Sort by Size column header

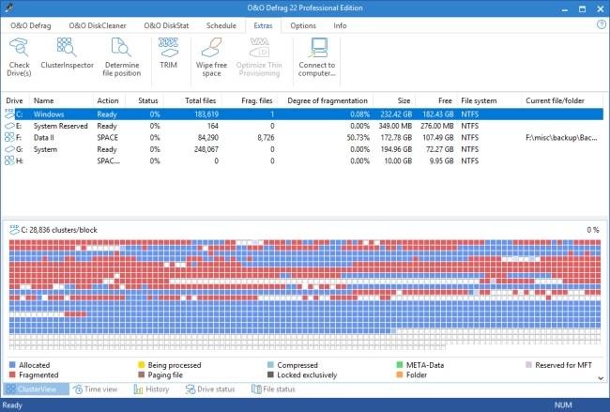(394, 100)
